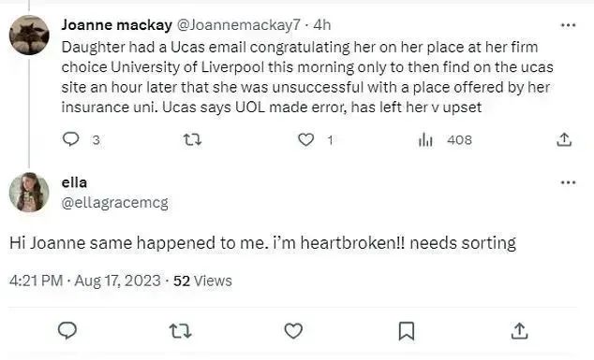
Task: Click ella's display name
Action: [x=74, y=182]
